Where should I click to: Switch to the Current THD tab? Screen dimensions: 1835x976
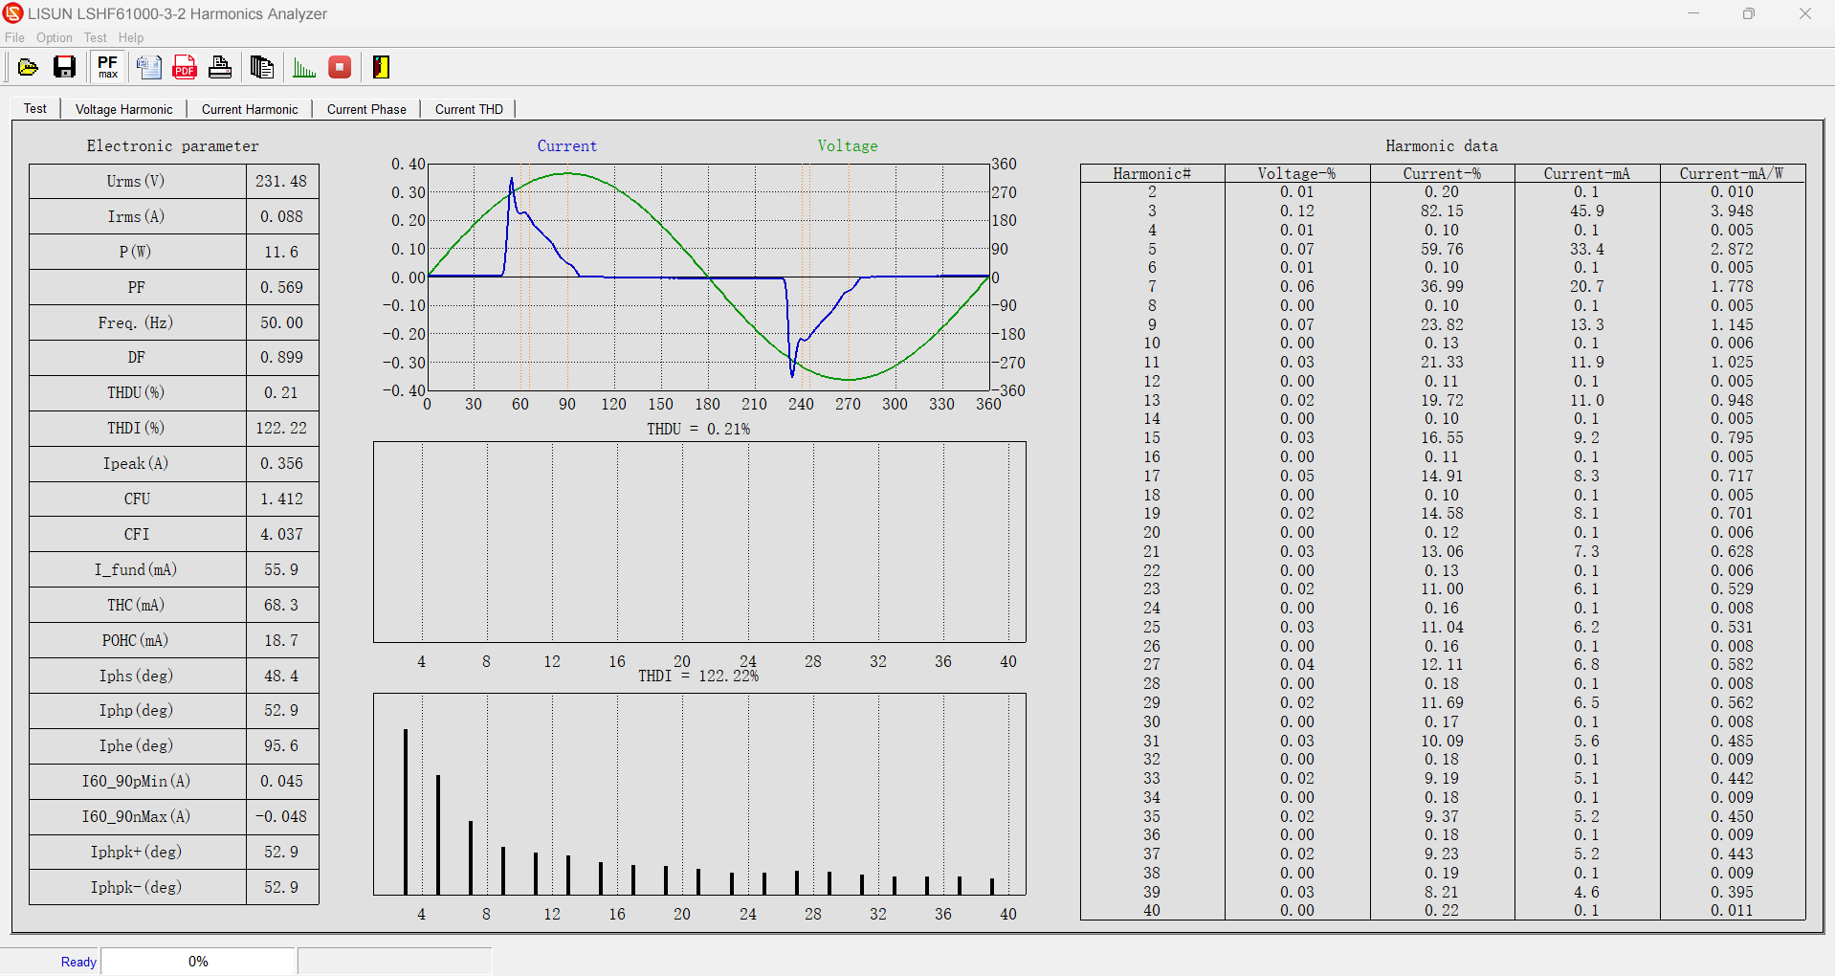(468, 108)
